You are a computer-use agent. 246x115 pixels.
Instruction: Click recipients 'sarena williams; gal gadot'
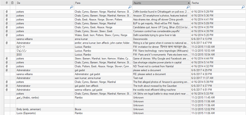[89, 90]
